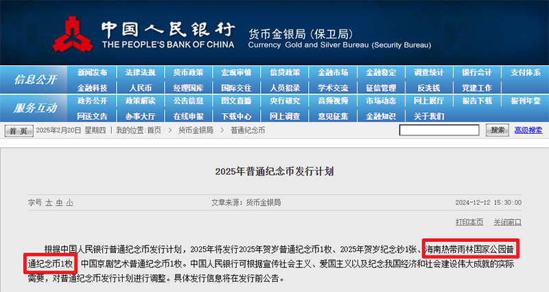Open 报告下载 menu item
This screenshot has width=549, height=292.
point(477,101)
